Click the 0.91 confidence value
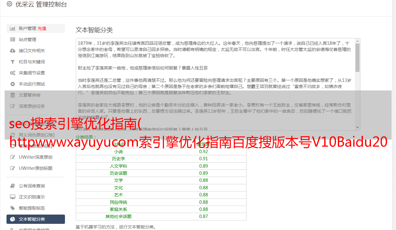The image size is (396, 230). [204, 159]
